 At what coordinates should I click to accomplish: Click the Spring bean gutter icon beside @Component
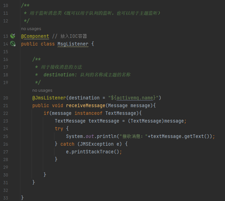tap(13, 36)
